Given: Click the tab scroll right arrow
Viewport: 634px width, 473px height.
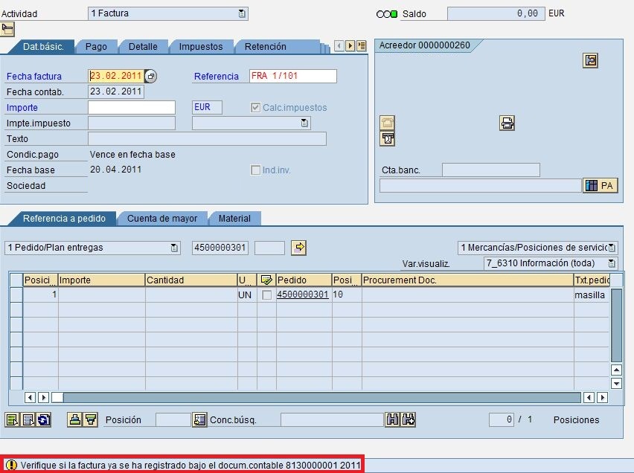Looking at the screenshot, I should (x=350, y=46).
